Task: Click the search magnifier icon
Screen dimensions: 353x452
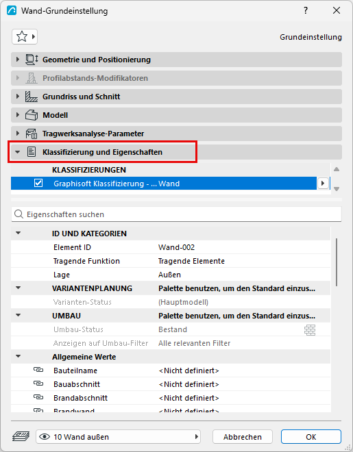Action: pos(19,214)
